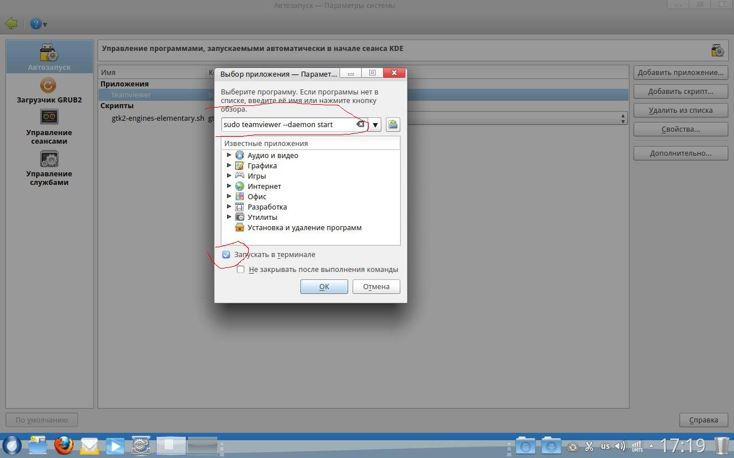
Task: Clear the command text with the erase icon
Action: click(x=360, y=124)
